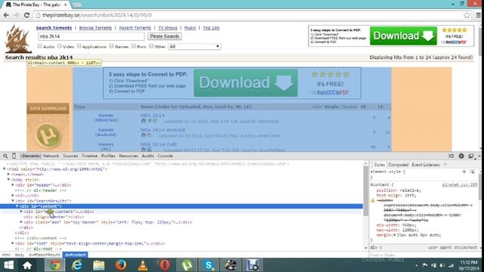The height and width of the screenshot is (272, 484).
Task: Open the Windows Start button
Action: (x=8, y=265)
